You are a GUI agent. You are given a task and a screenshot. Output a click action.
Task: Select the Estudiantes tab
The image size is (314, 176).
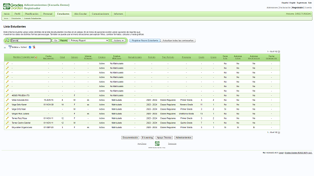(63, 14)
